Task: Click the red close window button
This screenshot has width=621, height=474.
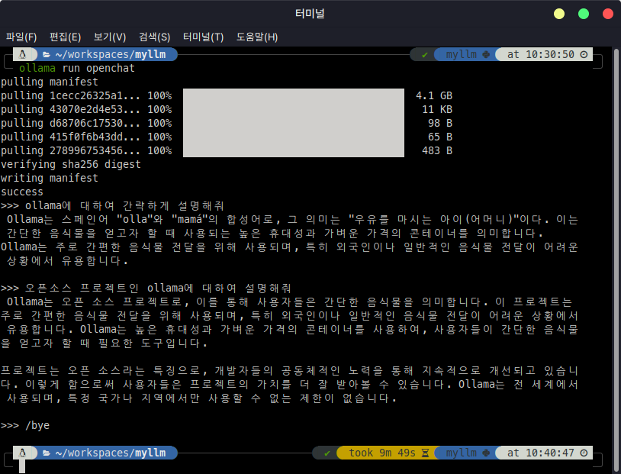Action: coord(608,14)
